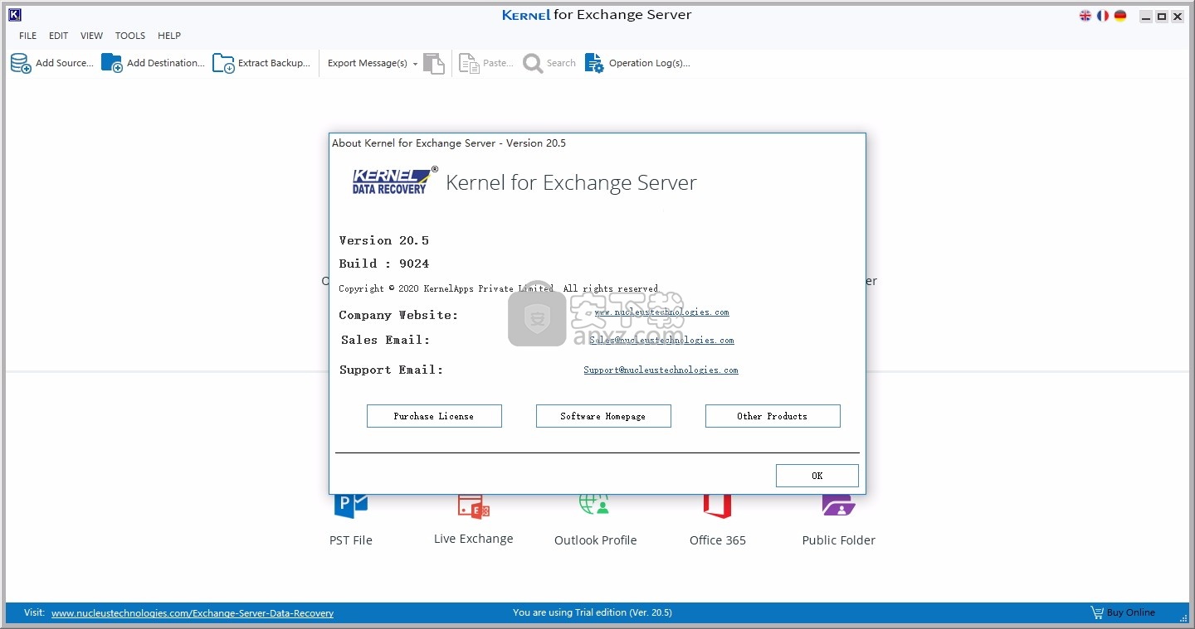Click the Buy Online text in status bar

coord(1130,612)
